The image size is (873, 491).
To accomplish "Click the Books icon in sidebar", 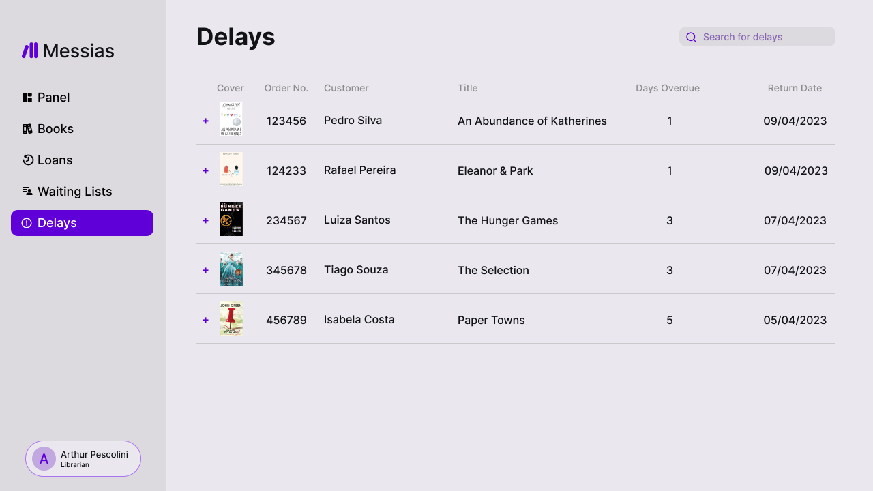I will coord(27,129).
